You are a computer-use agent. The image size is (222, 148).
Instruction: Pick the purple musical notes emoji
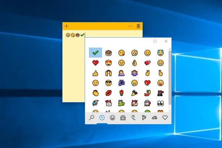[121, 83]
